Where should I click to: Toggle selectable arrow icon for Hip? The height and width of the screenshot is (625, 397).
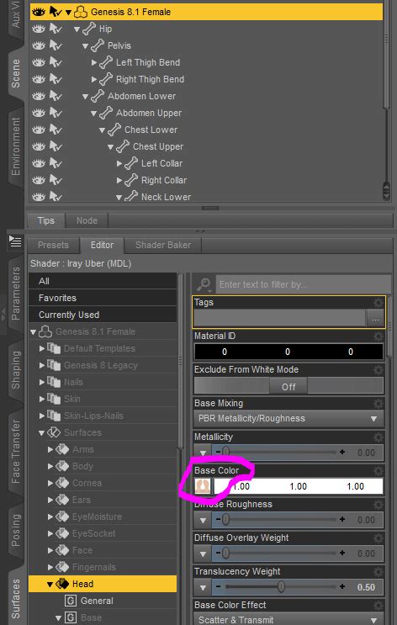(x=56, y=29)
